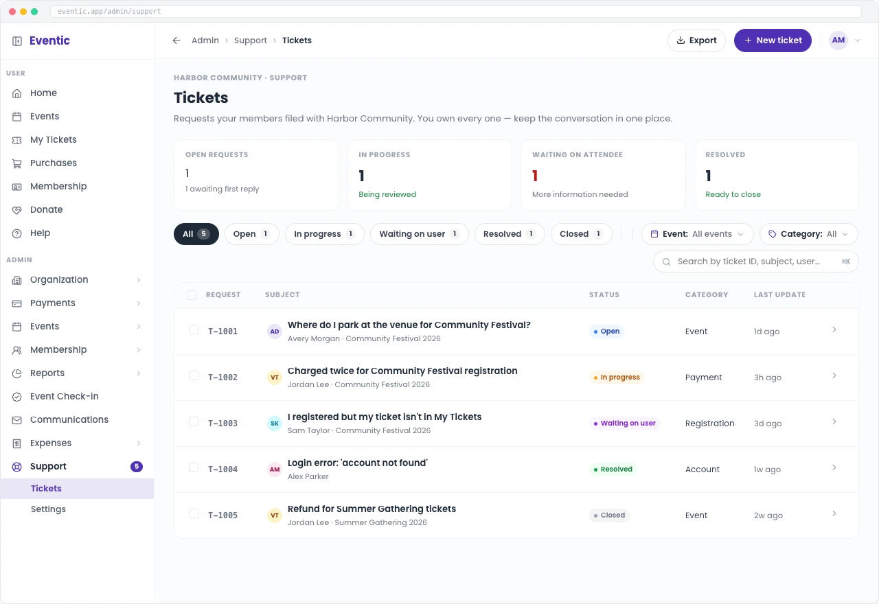879x604 pixels.
Task: Select the checkbox for ticket T-1003
Action: tap(194, 422)
